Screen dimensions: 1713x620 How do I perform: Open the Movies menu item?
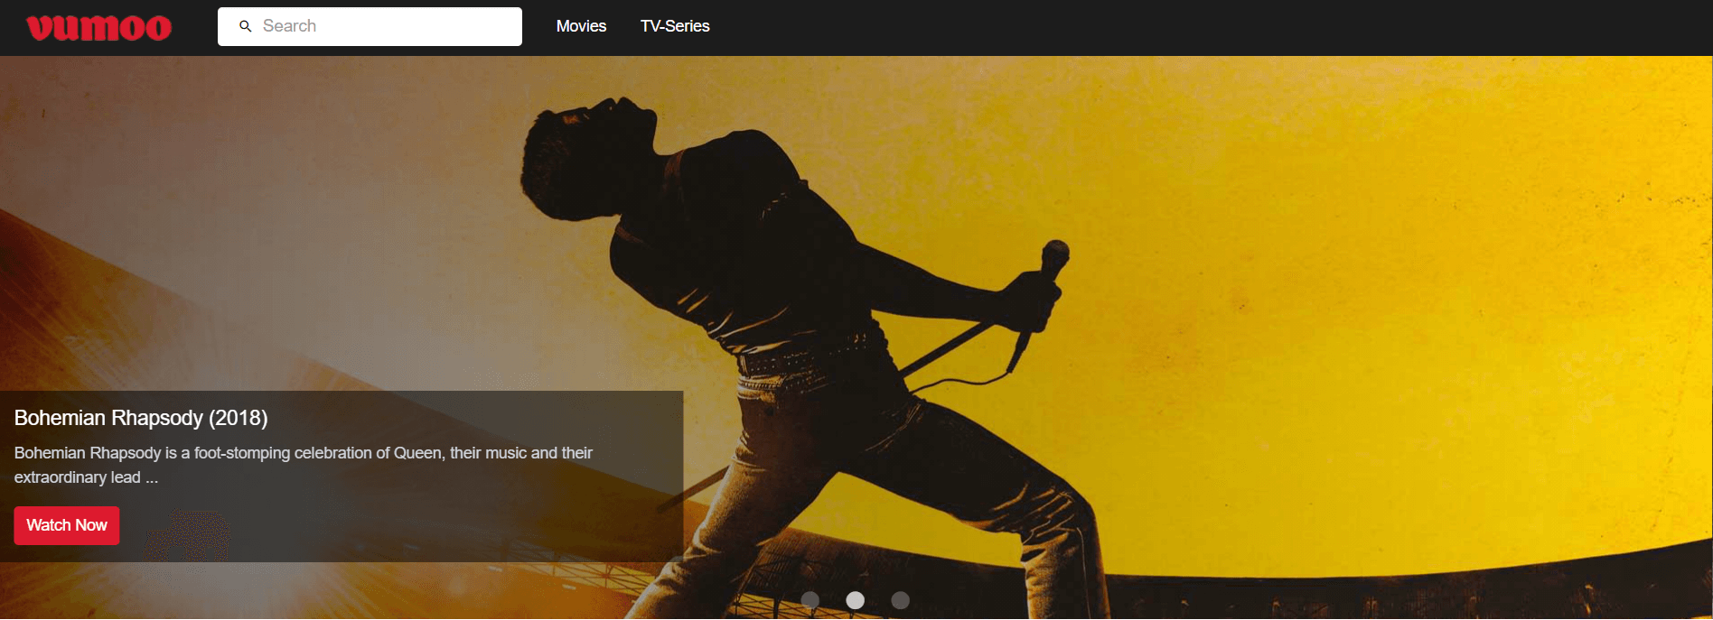581,26
